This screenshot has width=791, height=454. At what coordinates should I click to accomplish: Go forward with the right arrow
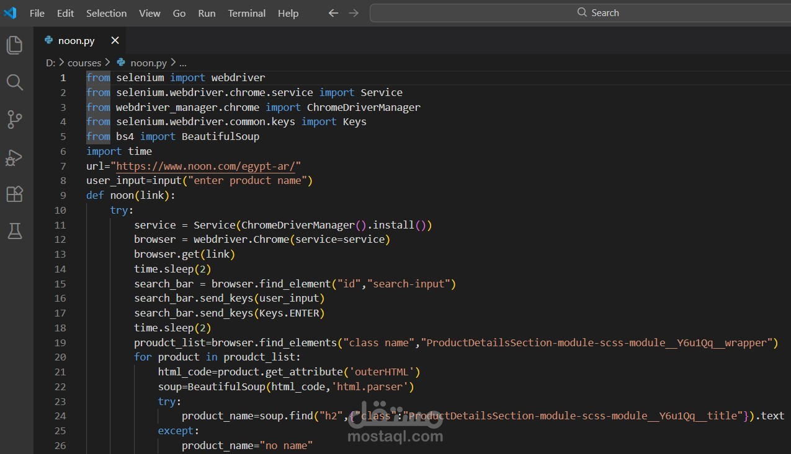tap(354, 13)
